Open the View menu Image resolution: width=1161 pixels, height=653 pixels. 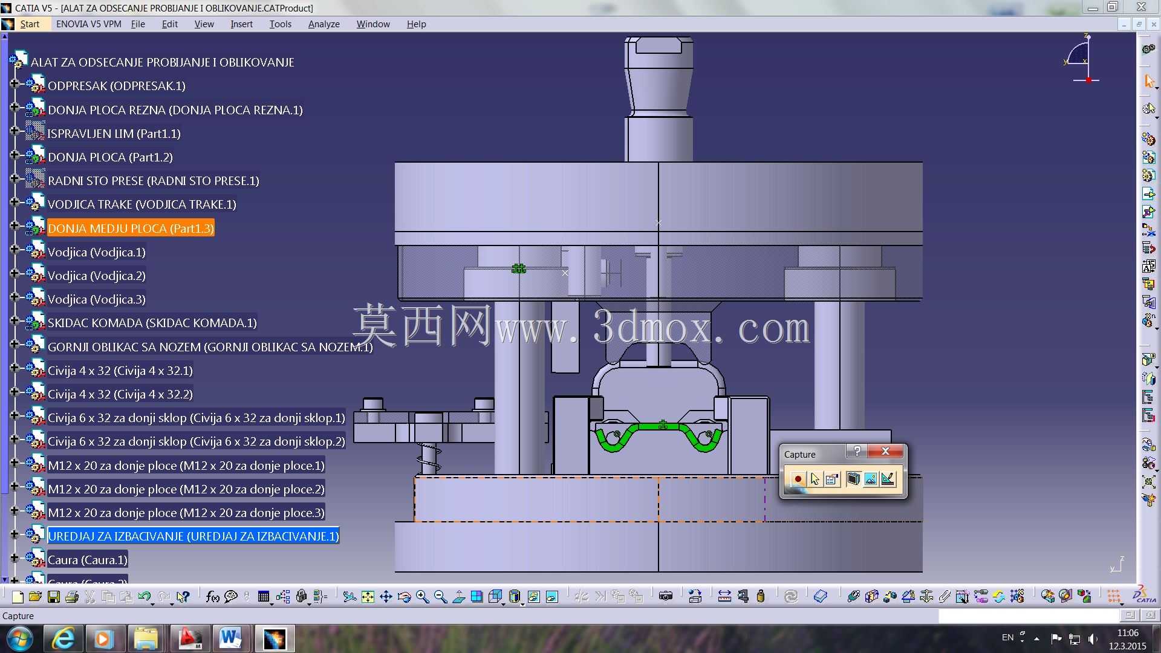tap(204, 24)
